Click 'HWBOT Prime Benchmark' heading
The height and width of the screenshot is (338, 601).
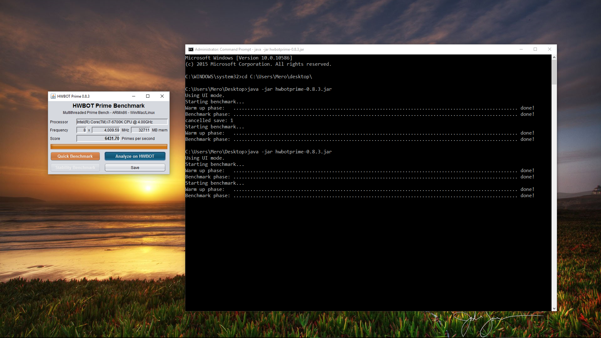point(109,106)
